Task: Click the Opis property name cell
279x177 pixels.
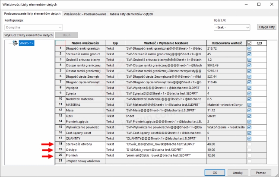Action: click(x=85, y=116)
